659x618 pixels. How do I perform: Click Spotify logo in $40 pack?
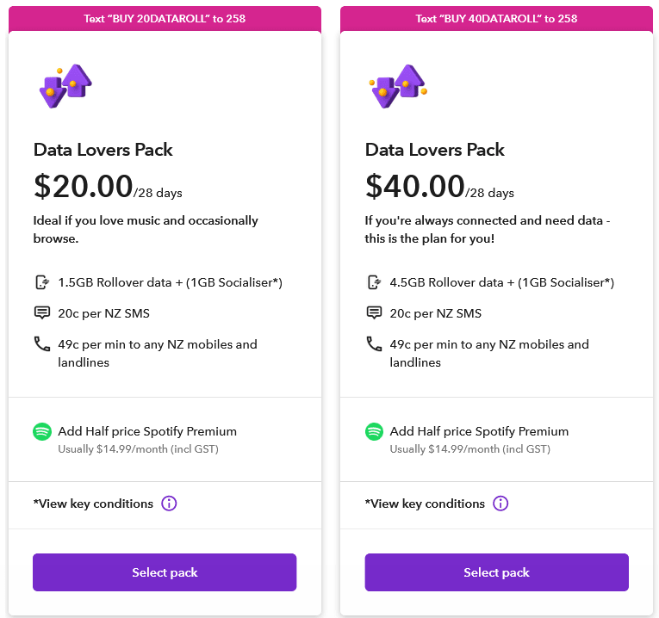coord(374,432)
